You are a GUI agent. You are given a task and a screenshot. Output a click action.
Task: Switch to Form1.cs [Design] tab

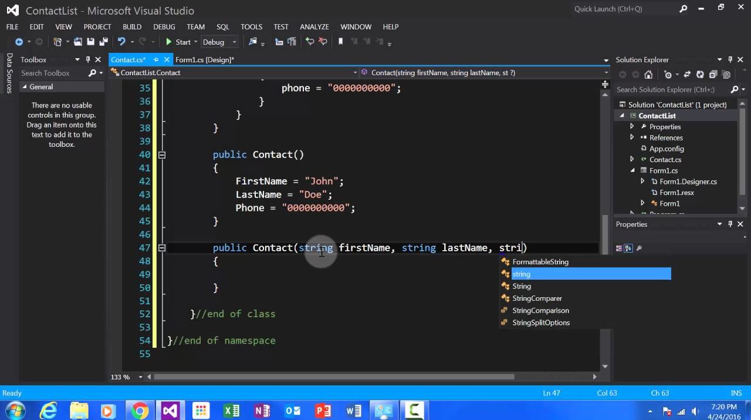click(204, 59)
